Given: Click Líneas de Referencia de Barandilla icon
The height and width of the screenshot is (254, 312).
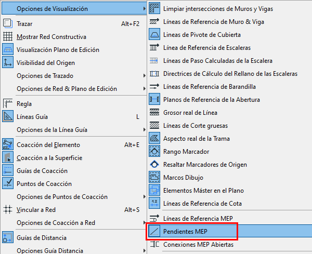Looking at the screenshot, I should click(x=154, y=86).
